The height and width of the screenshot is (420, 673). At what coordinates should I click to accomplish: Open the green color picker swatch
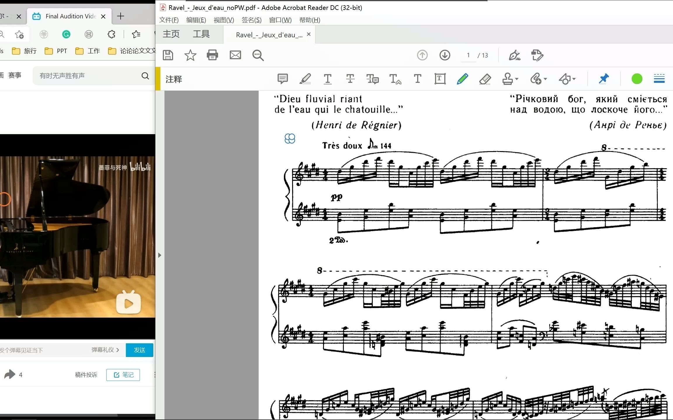click(x=637, y=79)
